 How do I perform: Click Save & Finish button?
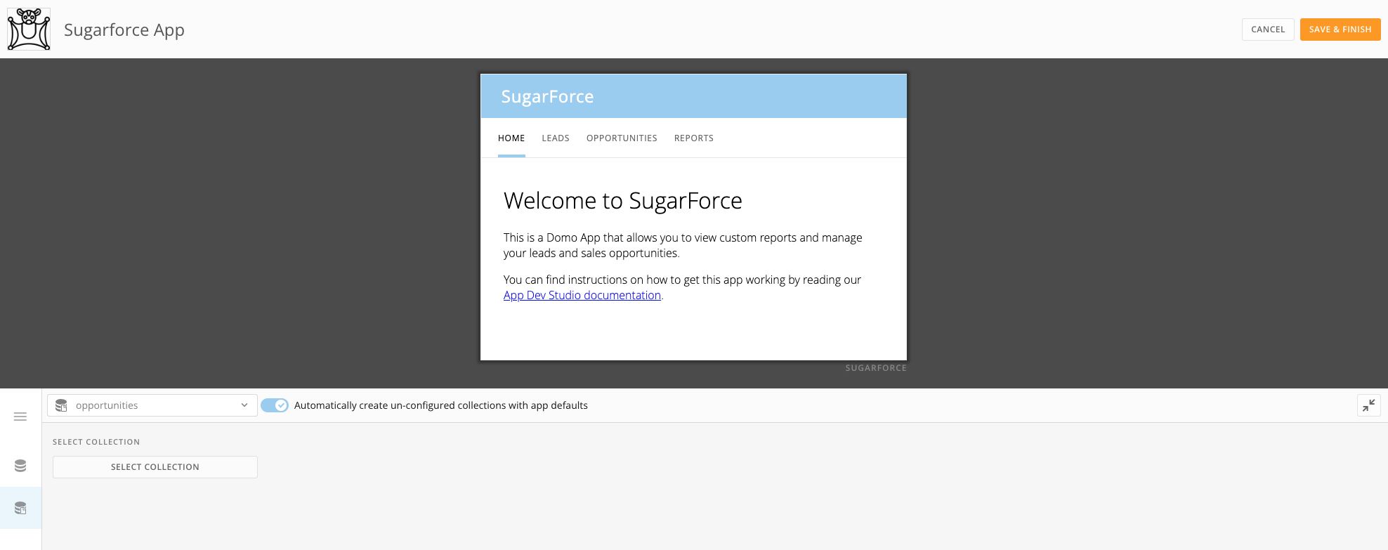1340,30
